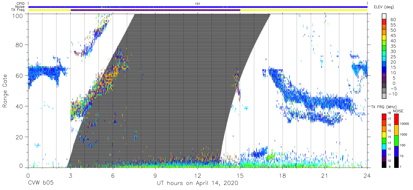
Task: Click the CPID value 151
Action: pyautogui.click(x=198, y=3)
